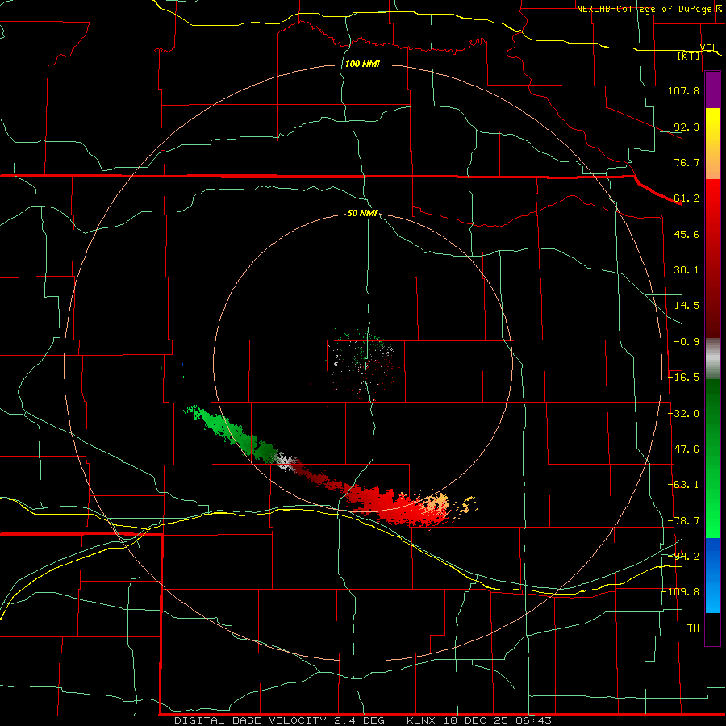The image size is (726, 726).
Task: Select the -109.8 legend value
Action: (681, 592)
